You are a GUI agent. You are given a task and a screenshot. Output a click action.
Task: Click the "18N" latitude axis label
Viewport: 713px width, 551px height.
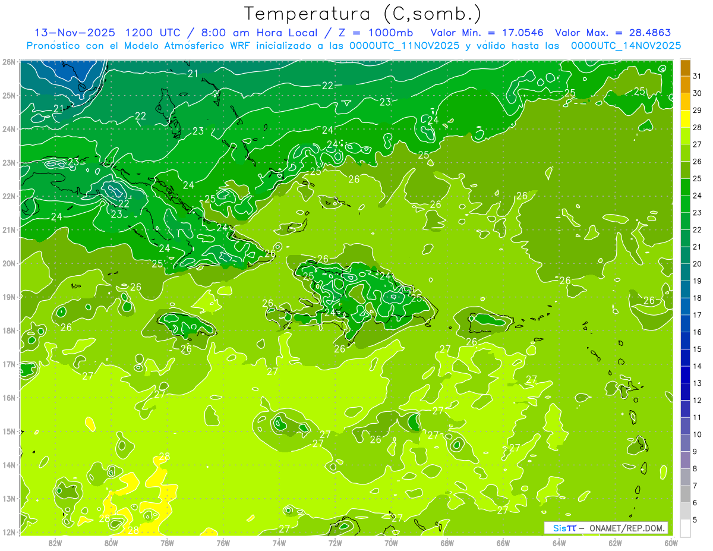click(x=8, y=330)
